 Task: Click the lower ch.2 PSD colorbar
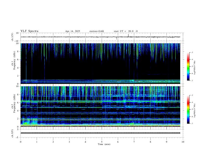tap(188, 109)
